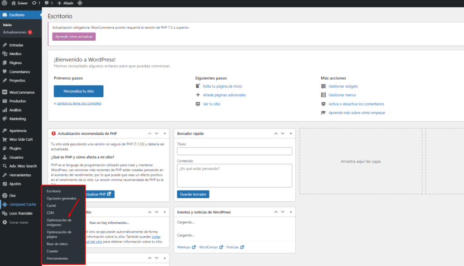The image size is (464, 266).
Task: Click the LiteSpeed diamond icon in the admin bar
Action: pos(80,3)
